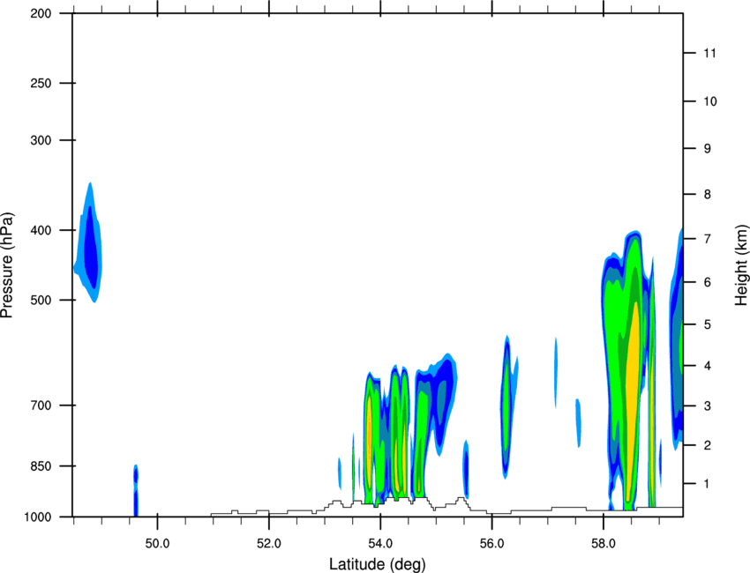Click the 58.0 latitude tick label

click(604, 544)
